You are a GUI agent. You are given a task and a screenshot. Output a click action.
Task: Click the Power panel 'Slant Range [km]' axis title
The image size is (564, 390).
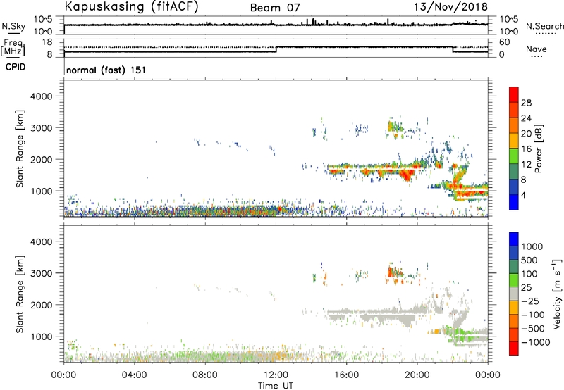pos(20,149)
